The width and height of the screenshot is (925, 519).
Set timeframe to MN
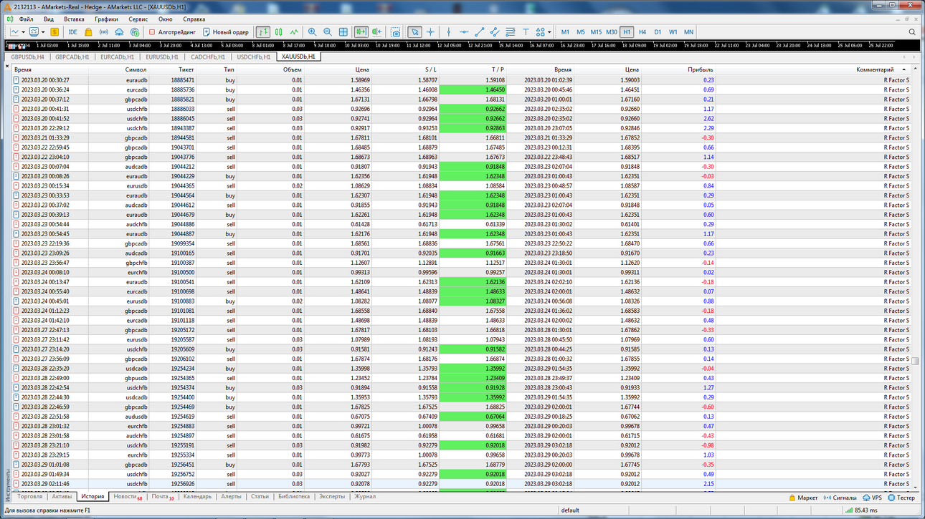[688, 32]
